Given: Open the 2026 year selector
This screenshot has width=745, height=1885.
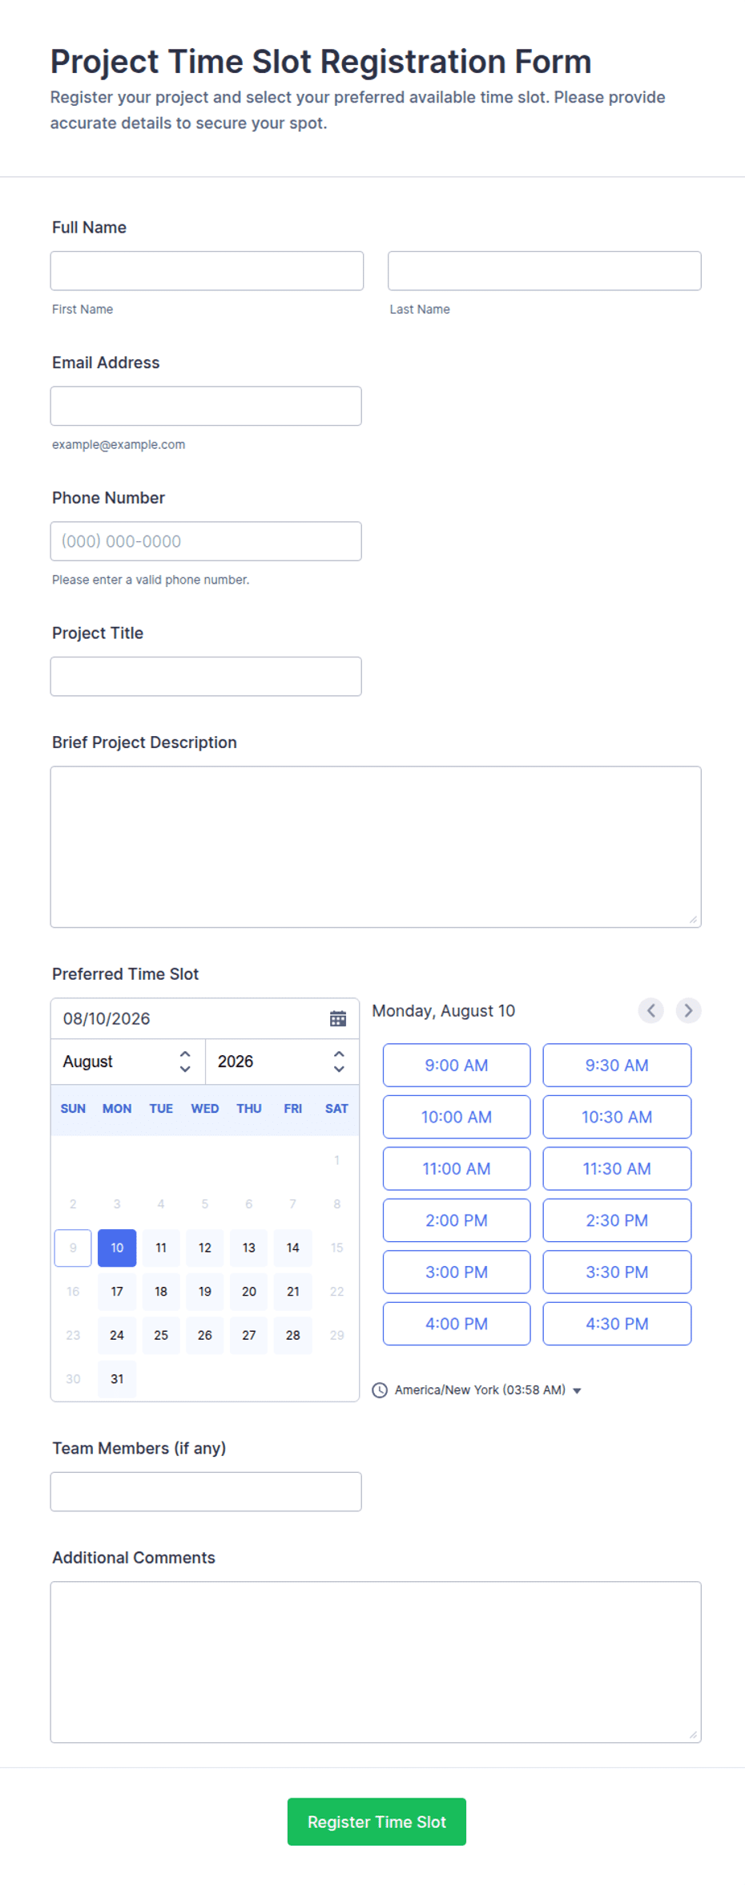Looking at the screenshot, I should [282, 1062].
